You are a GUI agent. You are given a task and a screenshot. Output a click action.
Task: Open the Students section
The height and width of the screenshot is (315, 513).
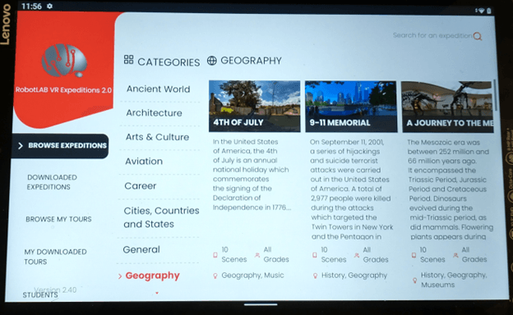40,295
